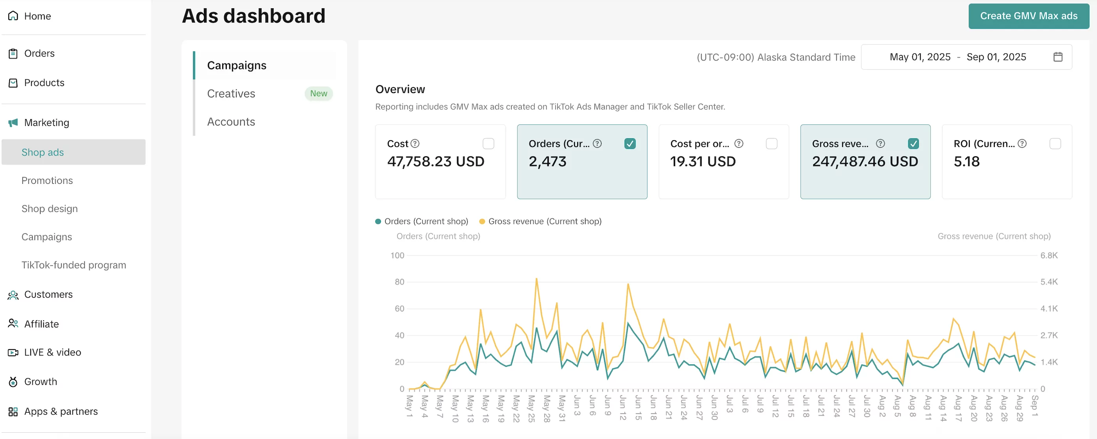The width and height of the screenshot is (1097, 439).
Task: Toggle the yellow Gross revenue legend dot
Action: tap(482, 221)
